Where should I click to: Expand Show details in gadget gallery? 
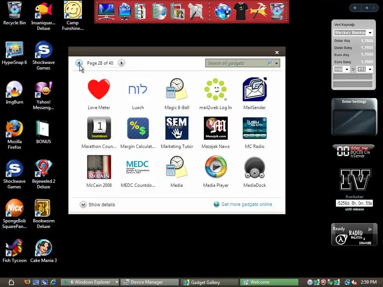click(x=97, y=204)
